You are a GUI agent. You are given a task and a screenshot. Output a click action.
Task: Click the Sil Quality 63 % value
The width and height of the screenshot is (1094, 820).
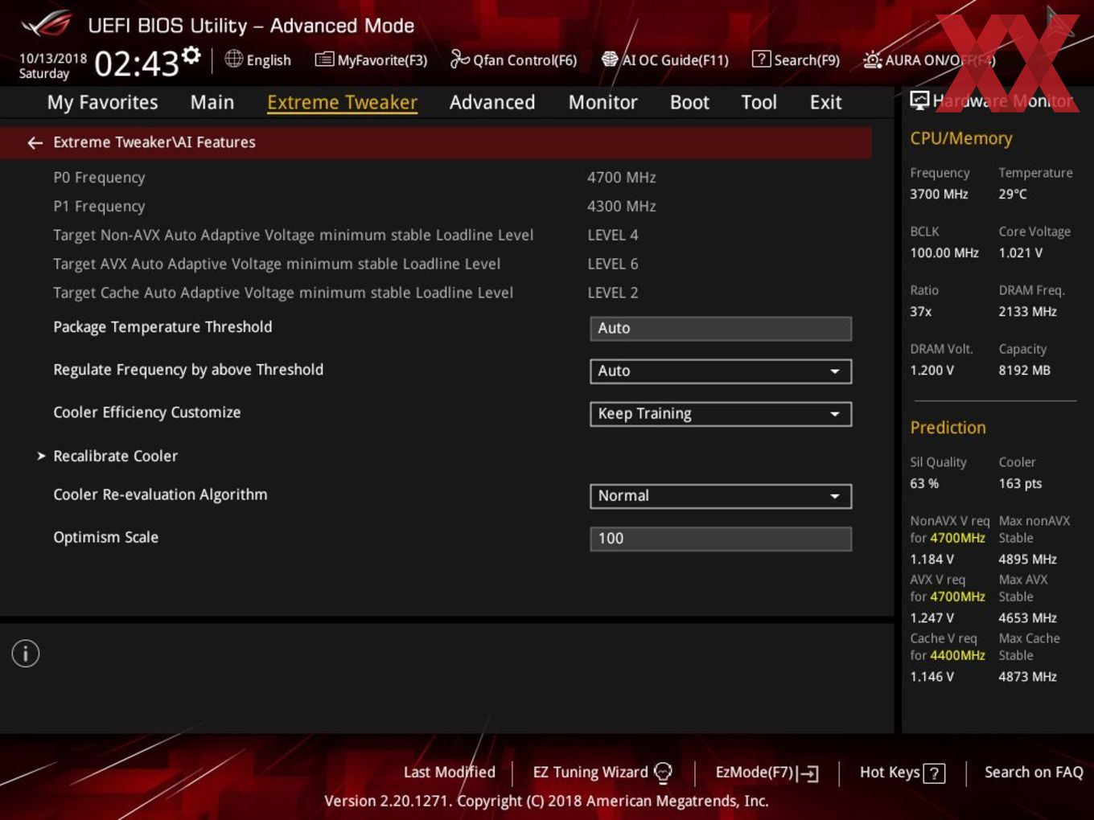(x=923, y=484)
